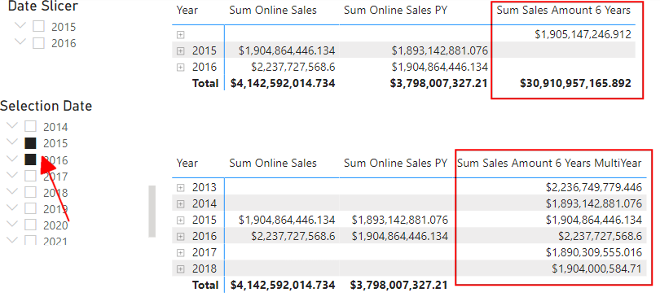Screen dimensions: 660x297
Task: Sort bottom matrix by Year header
Action: tap(187, 163)
